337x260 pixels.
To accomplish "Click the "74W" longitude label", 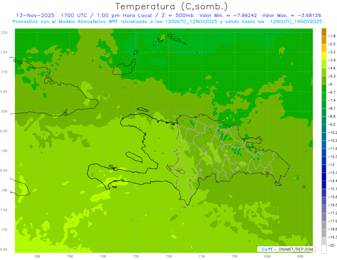I will coord(103,256).
